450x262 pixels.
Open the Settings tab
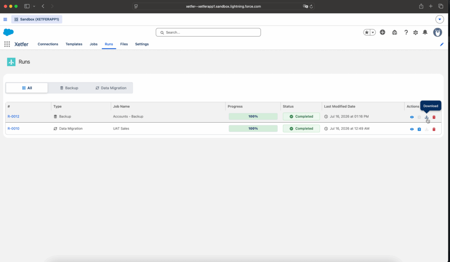pyautogui.click(x=142, y=44)
